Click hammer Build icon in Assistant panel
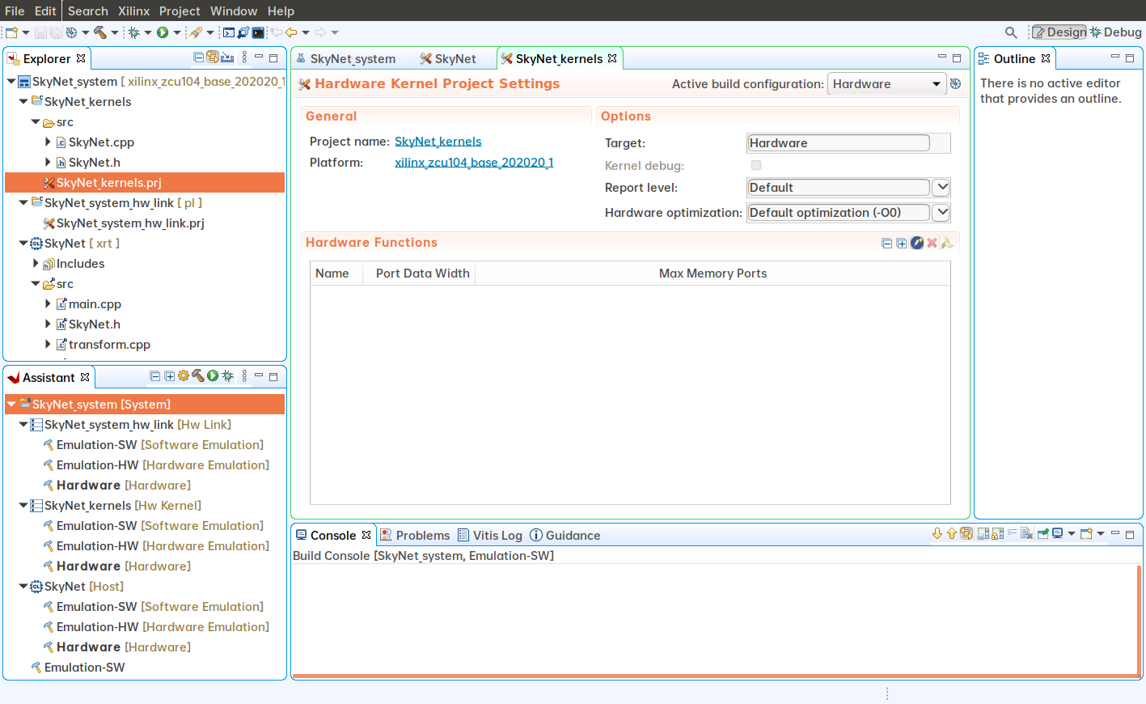The image size is (1146, 704). click(x=197, y=376)
